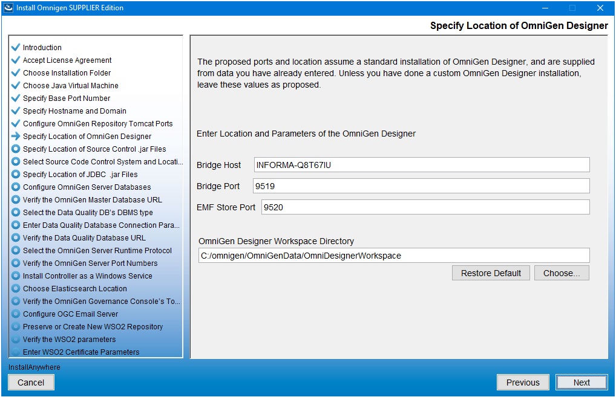Click the circle icon by Select the OmniGen Server Runtime Protocol
The height and width of the screenshot is (397, 616).
pyautogui.click(x=16, y=250)
